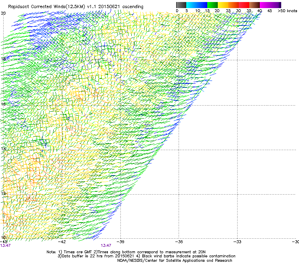The image size is (299, 263).
Task: Click the brown 35-40 knots legend segment
Action: (255, 5)
